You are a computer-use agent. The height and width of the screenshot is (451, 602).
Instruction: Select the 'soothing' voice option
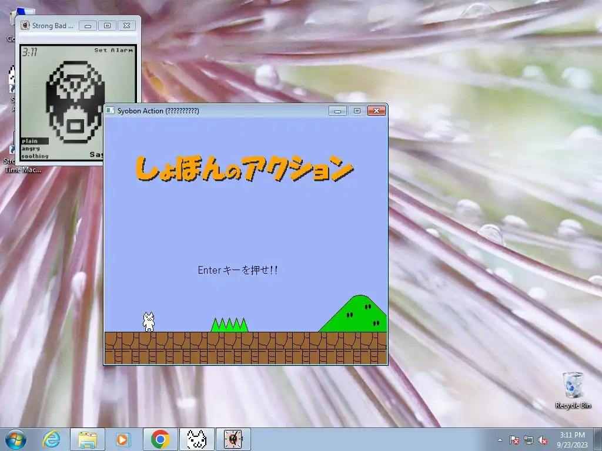pyautogui.click(x=35, y=156)
